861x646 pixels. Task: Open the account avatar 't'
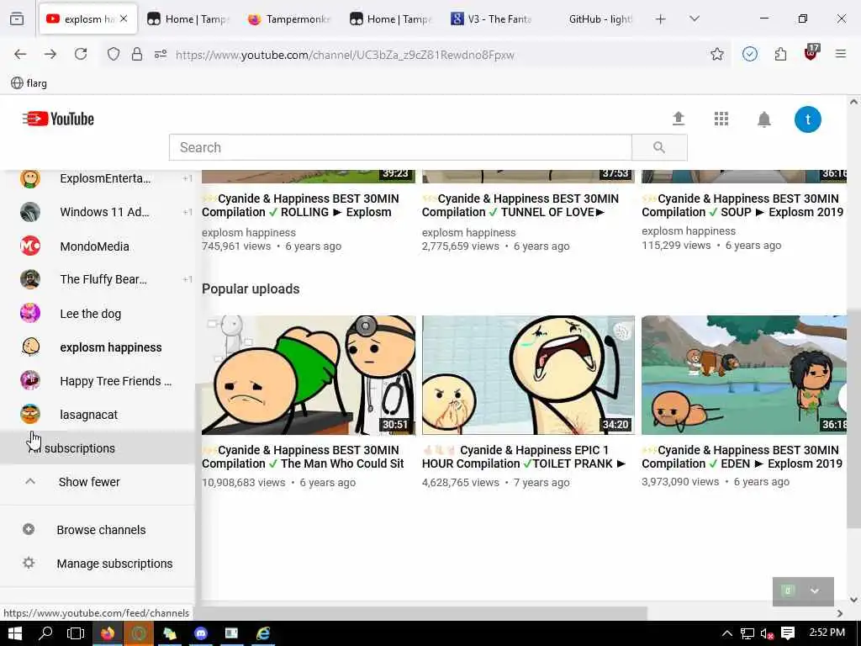(807, 119)
